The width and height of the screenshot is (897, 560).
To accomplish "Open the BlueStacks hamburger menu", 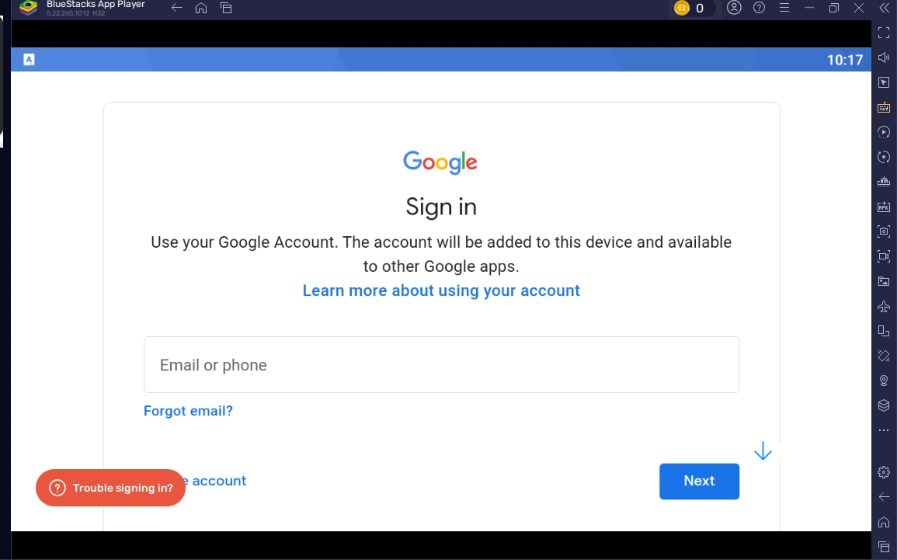I will [x=784, y=8].
